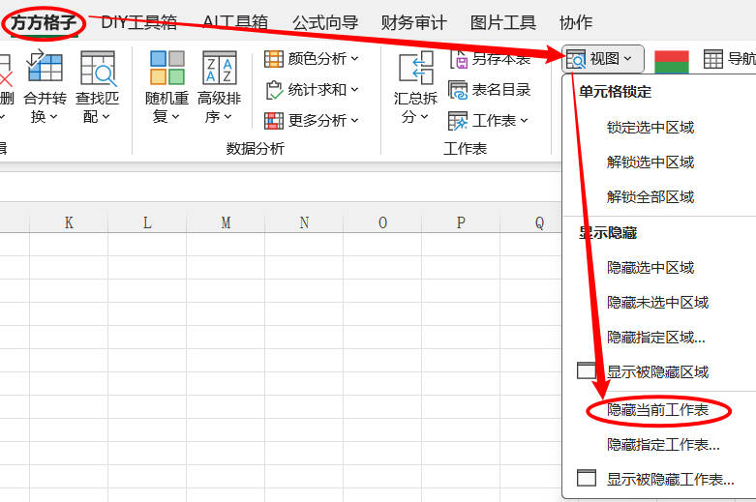This screenshot has width=756, height=502.
Task: Switch to the 方方格子 ribbon tab
Action: (x=44, y=21)
